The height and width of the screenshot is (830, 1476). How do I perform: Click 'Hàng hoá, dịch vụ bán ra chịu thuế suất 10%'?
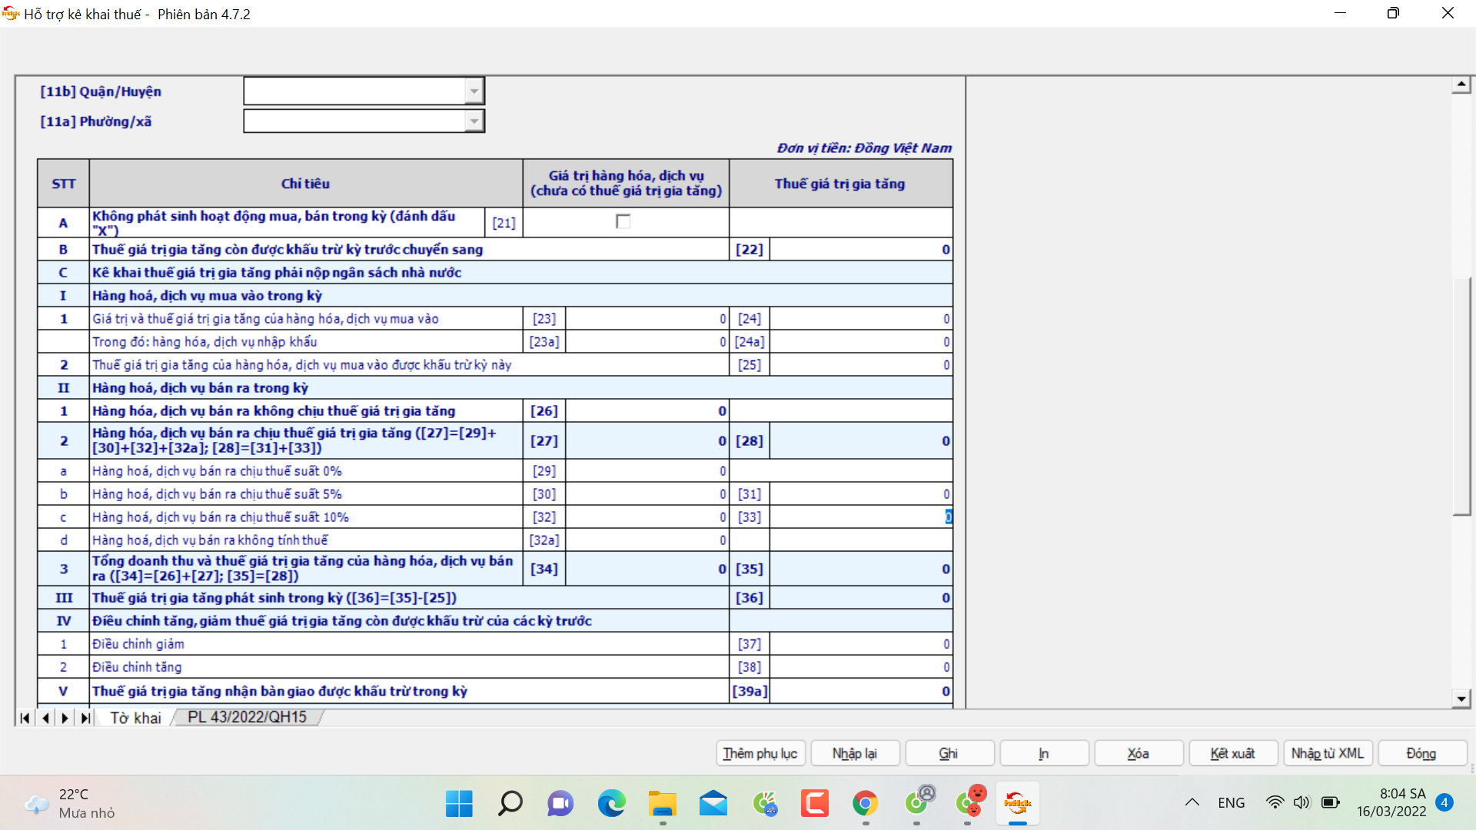point(221,517)
